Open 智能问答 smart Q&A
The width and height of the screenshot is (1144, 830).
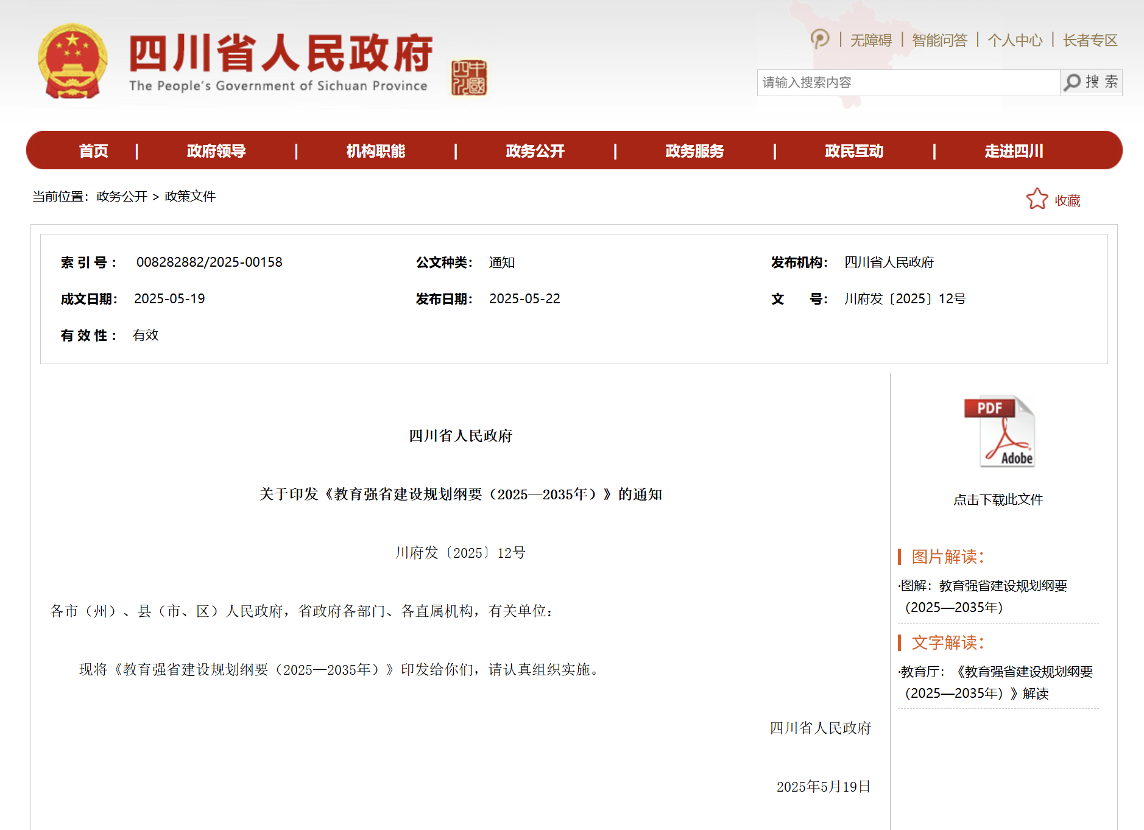click(x=939, y=40)
